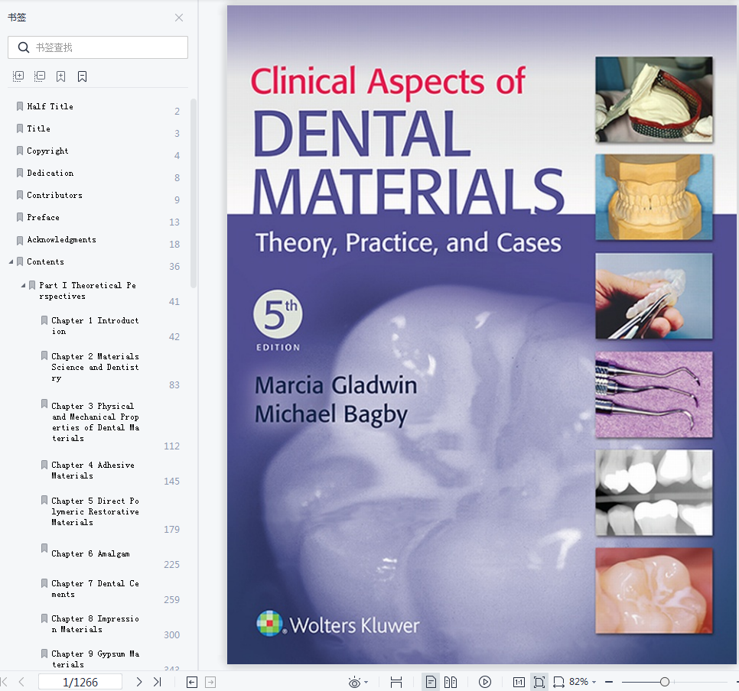Open the Contributors bookmark
Image resolution: width=739 pixels, height=691 pixels.
click(x=54, y=195)
